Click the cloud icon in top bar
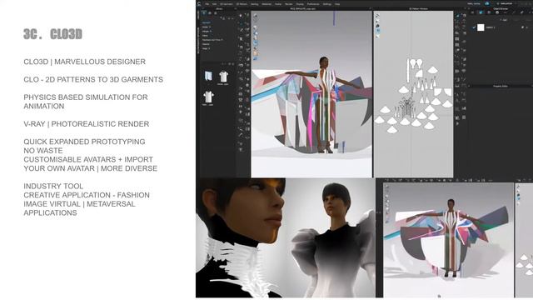Screen dimensions: 533x300 click(x=487, y=3)
